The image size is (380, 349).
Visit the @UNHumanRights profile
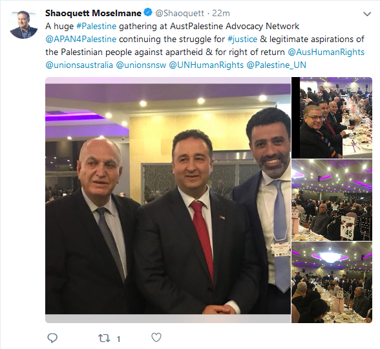206,65
